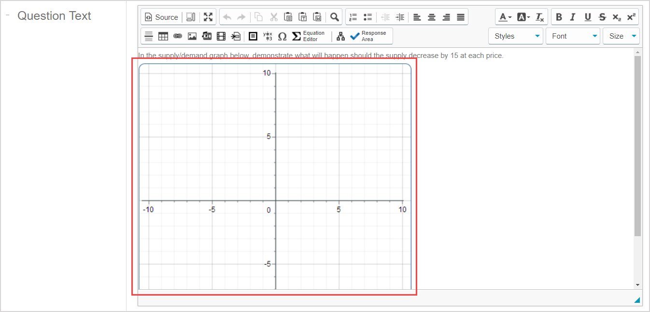650x312 pixels.
Task: Maximize the editor with the expand icon
Action: (208, 16)
